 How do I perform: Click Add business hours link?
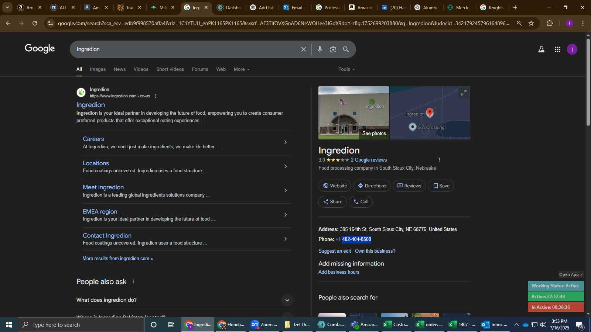(x=339, y=272)
